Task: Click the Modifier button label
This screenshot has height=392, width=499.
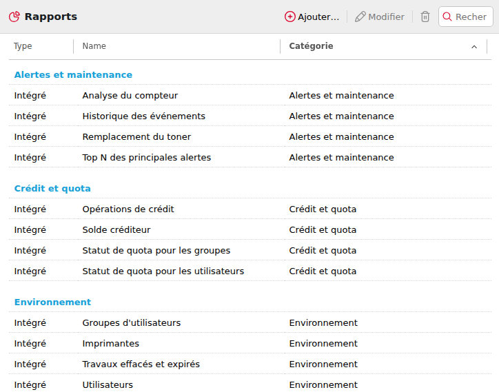Action: 386,17
